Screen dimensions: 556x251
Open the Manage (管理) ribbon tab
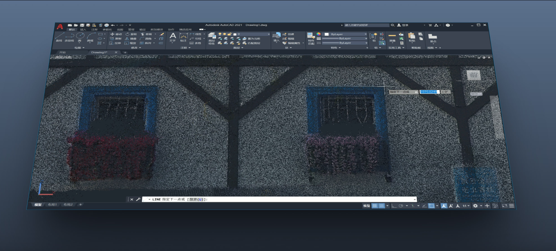click(x=131, y=30)
